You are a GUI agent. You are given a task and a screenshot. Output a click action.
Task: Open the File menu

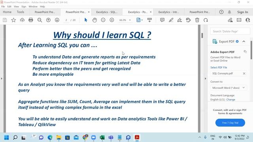[x=3, y=7]
